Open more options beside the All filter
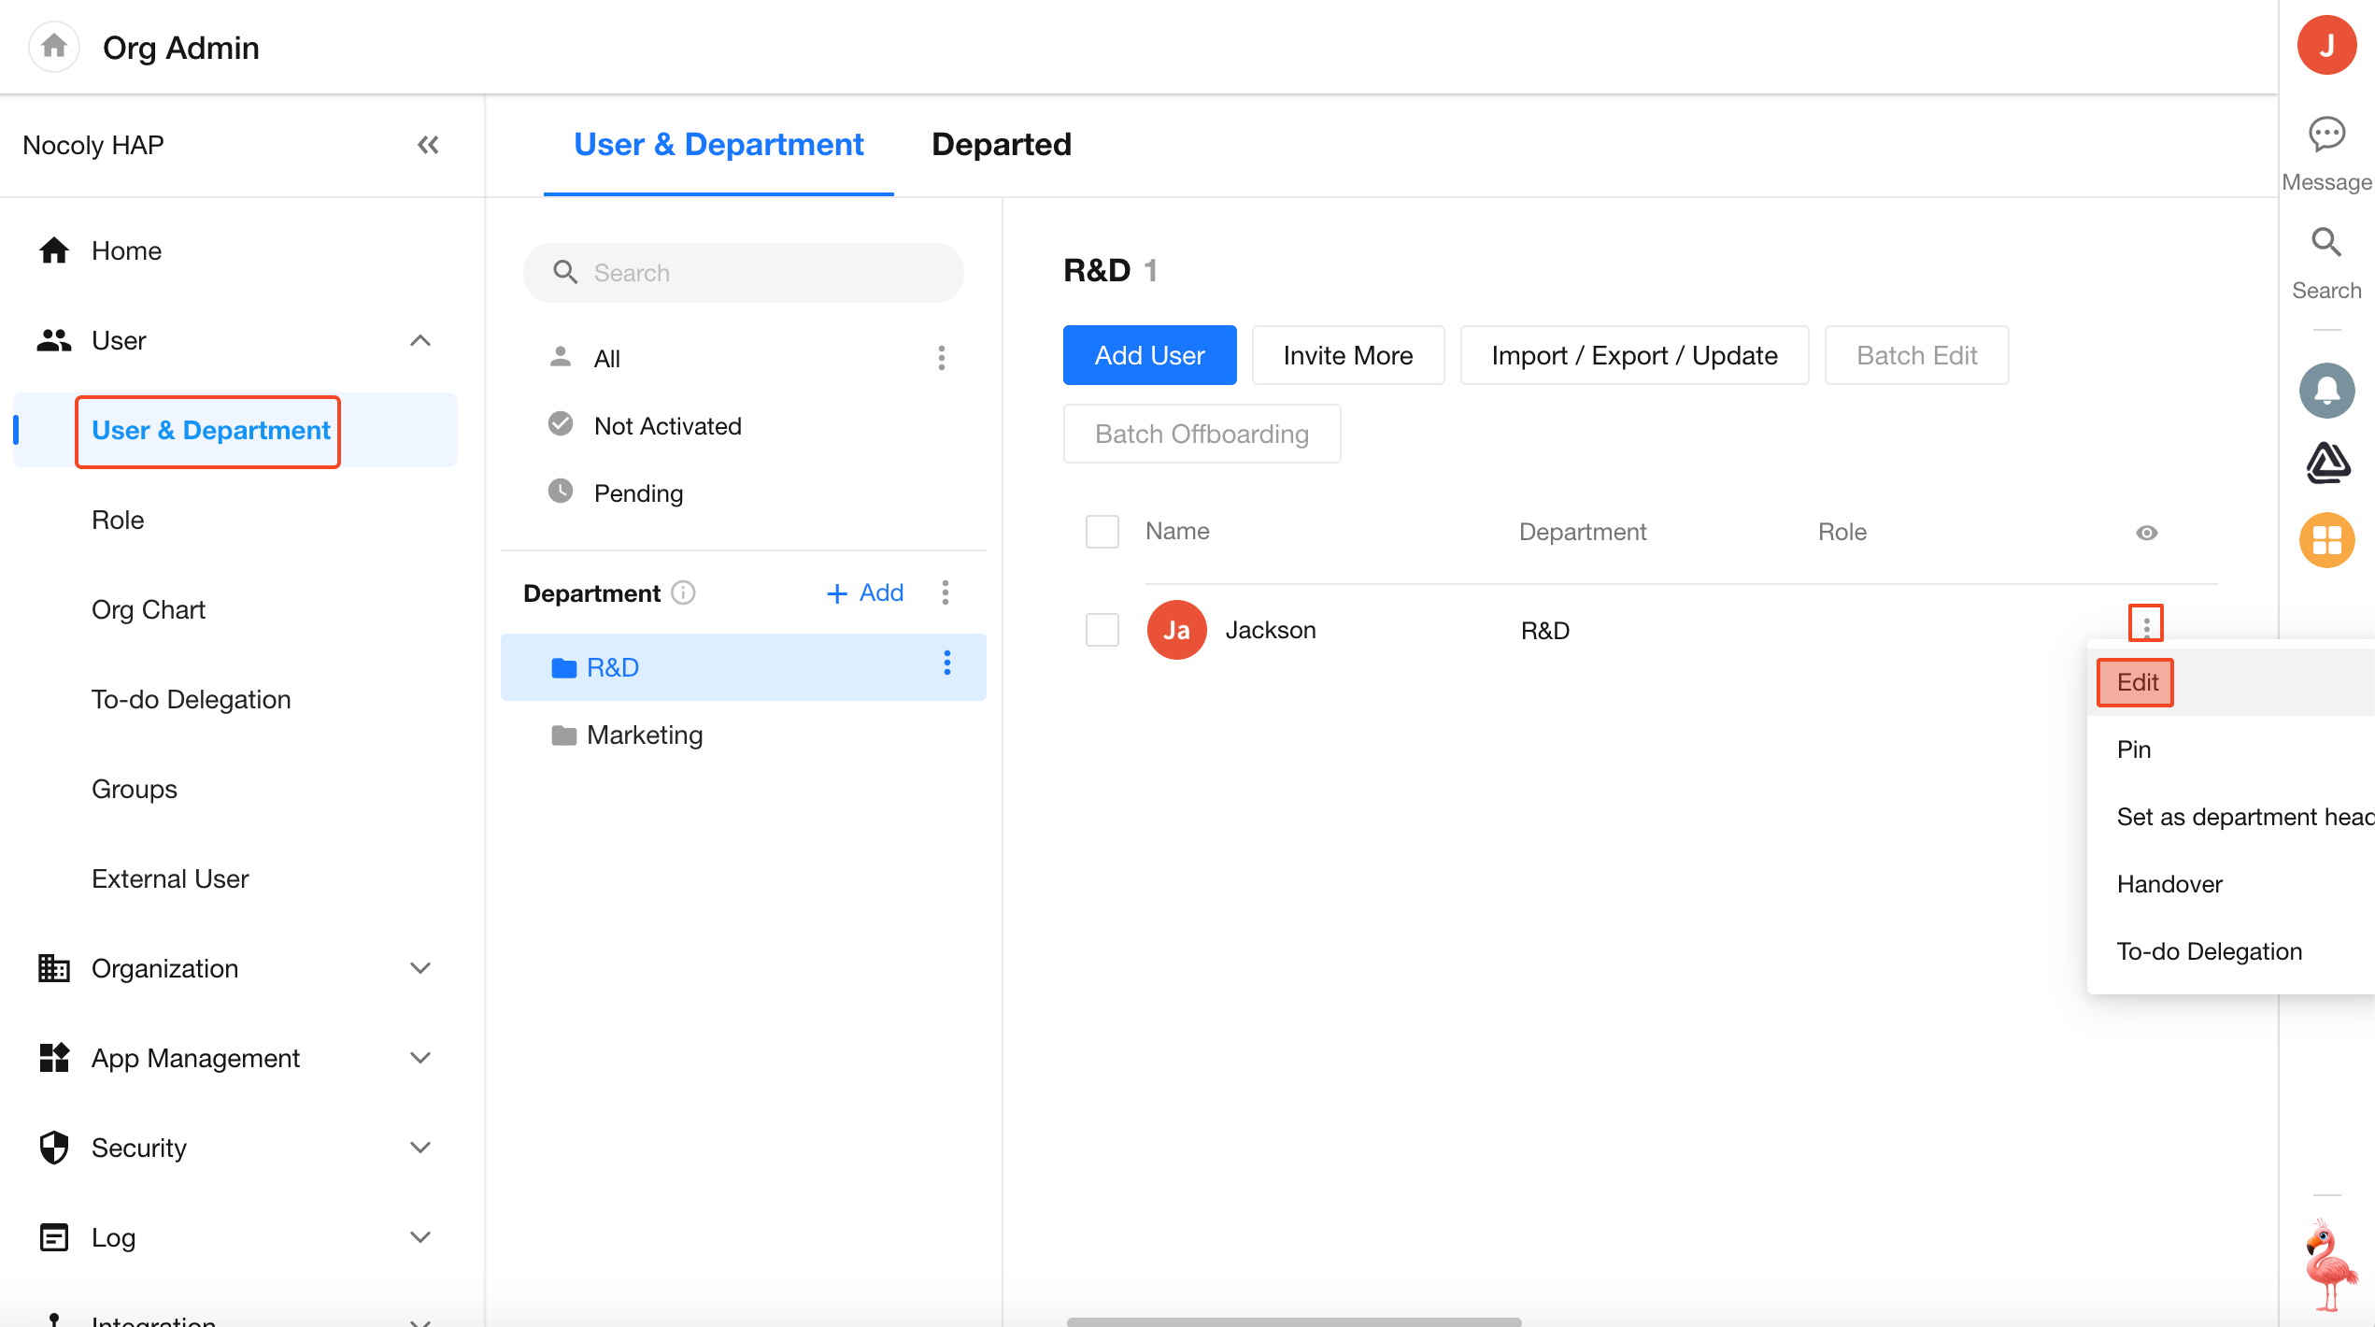 tap(942, 358)
